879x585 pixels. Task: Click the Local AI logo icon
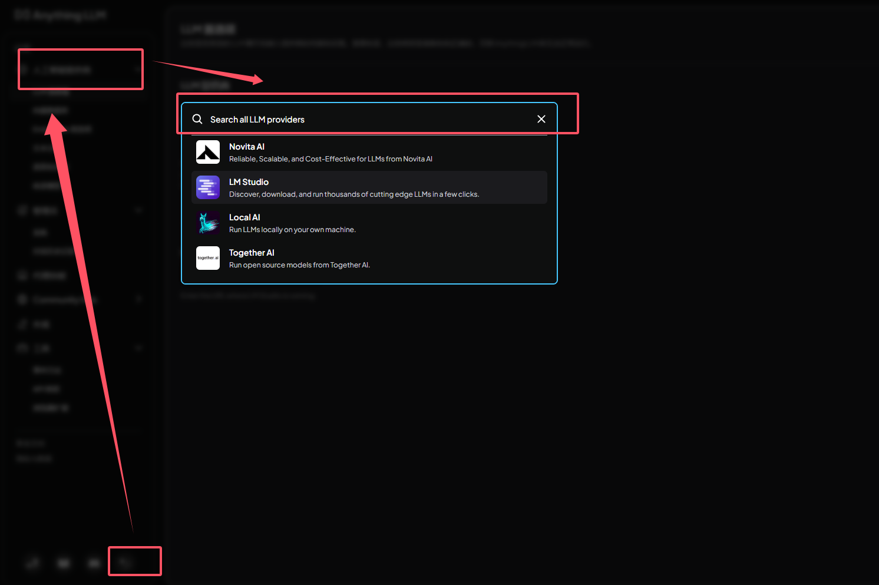[x=208, y=223]
